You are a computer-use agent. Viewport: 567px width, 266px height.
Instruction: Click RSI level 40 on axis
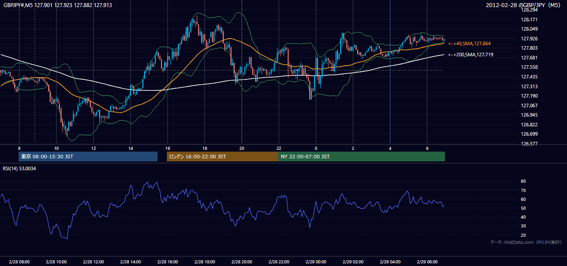pyautogui.click(x=523, y=217)
